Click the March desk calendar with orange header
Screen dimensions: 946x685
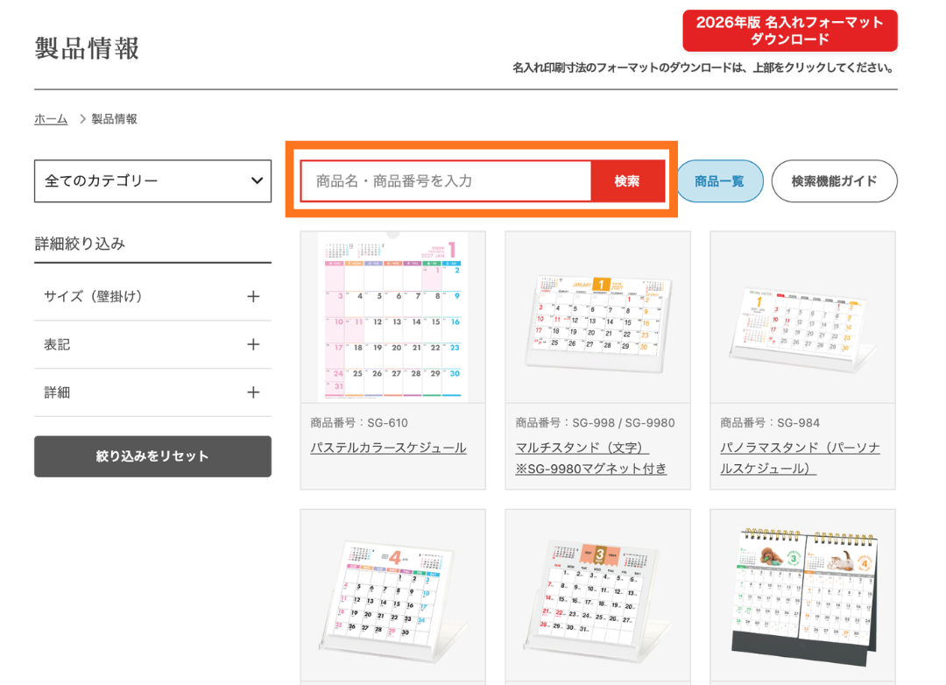click(x=597, y=596)
